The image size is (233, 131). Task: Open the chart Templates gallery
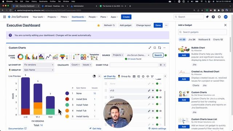click(94, 57)
